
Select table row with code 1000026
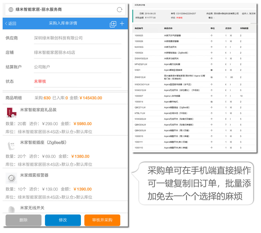(x=194, y=41)
